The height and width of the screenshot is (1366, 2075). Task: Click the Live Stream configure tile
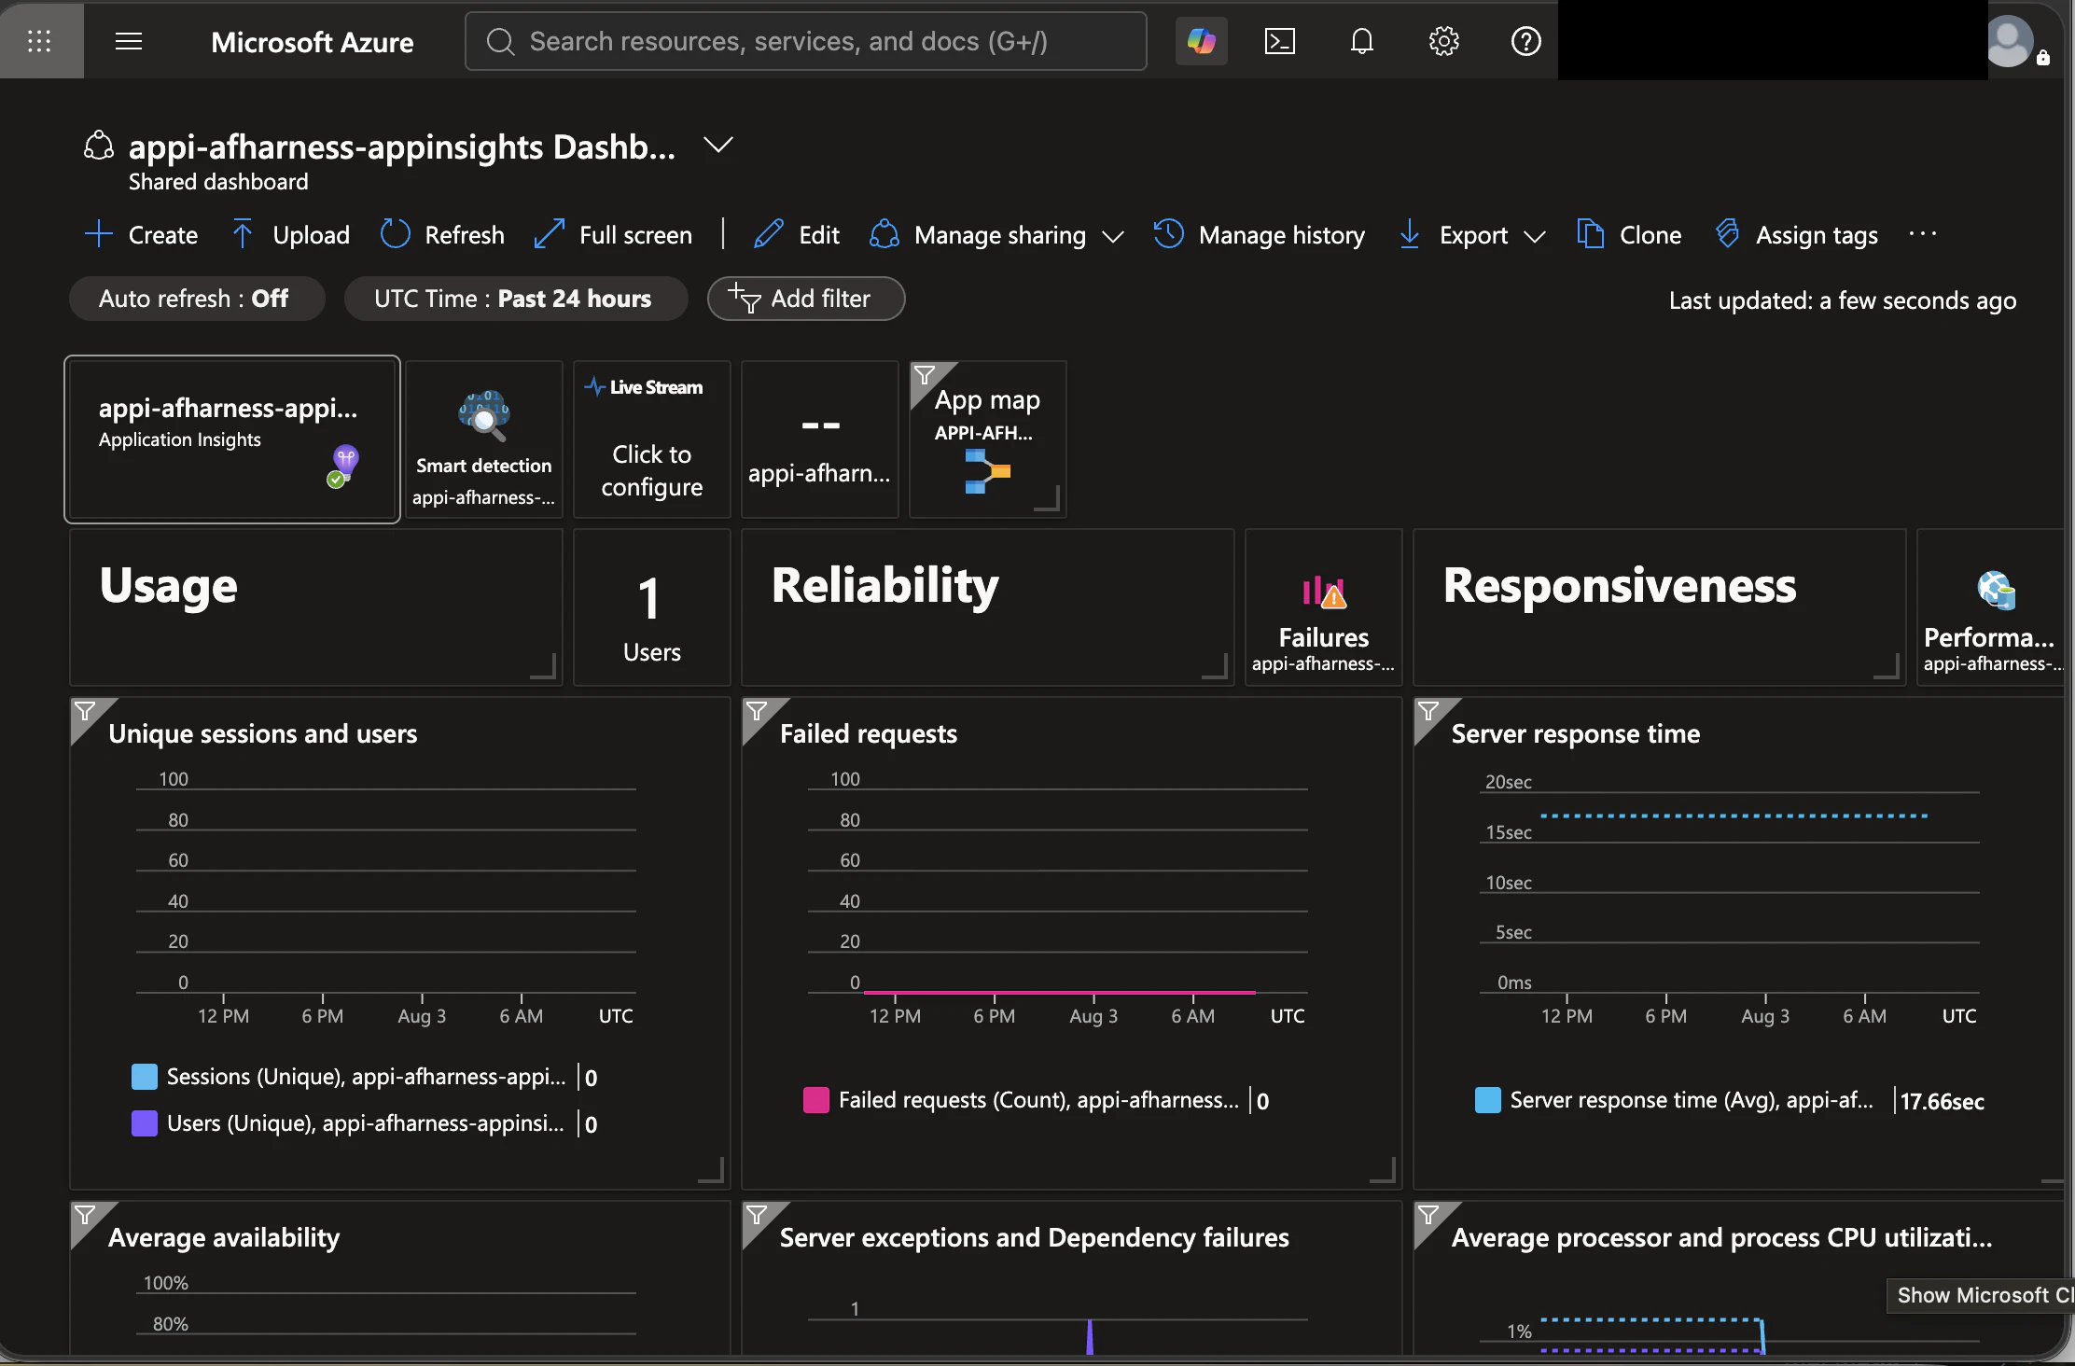pos(652,439)
